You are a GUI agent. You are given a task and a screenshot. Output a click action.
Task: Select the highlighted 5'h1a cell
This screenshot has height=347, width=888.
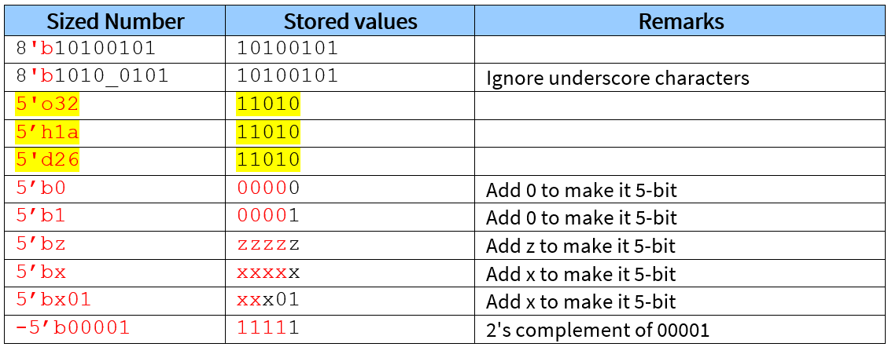(x=48, y=132)
